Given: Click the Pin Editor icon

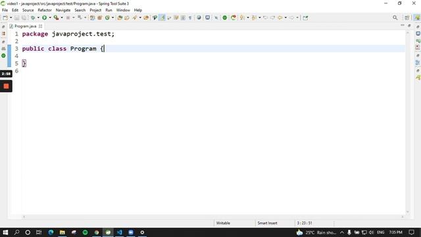Looking at the screenshot, I should (x=305, y=18).
